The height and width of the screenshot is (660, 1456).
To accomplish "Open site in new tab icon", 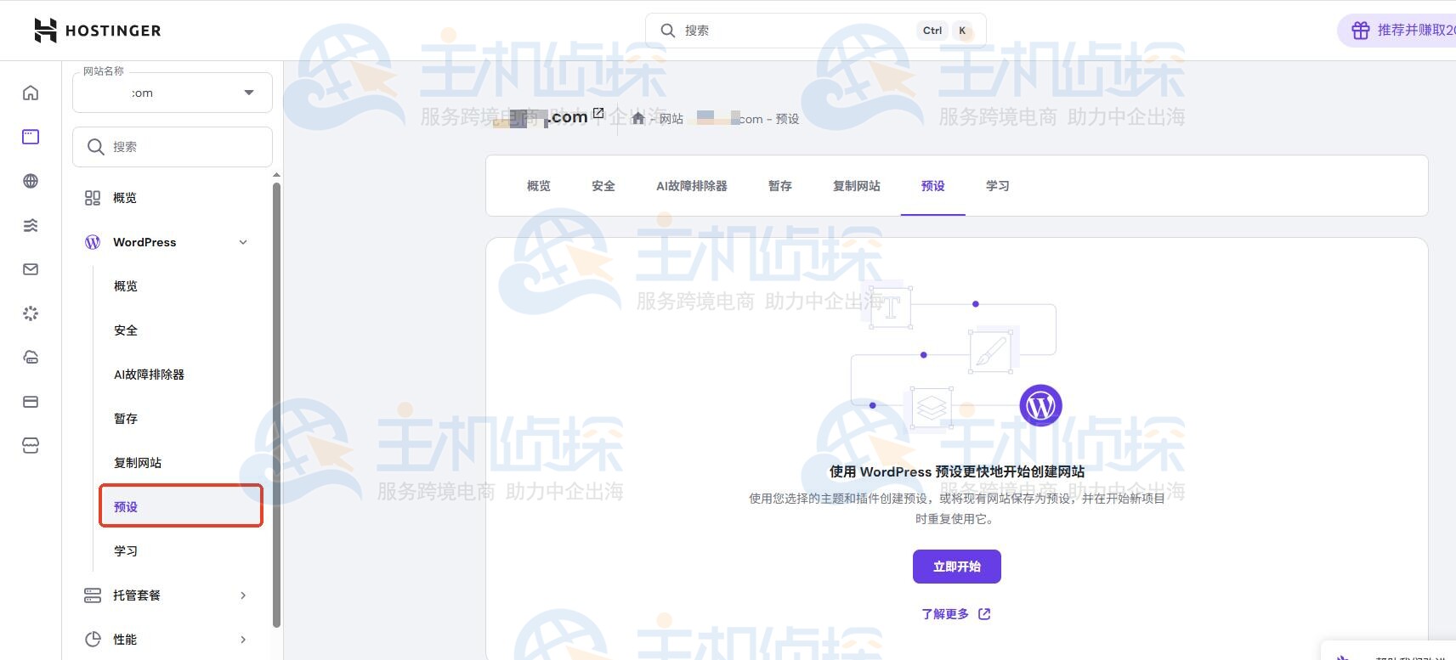I will click(x=598, y=113).
